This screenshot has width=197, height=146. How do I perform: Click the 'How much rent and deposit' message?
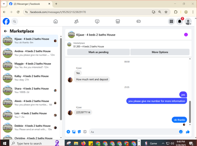(92, 79)
